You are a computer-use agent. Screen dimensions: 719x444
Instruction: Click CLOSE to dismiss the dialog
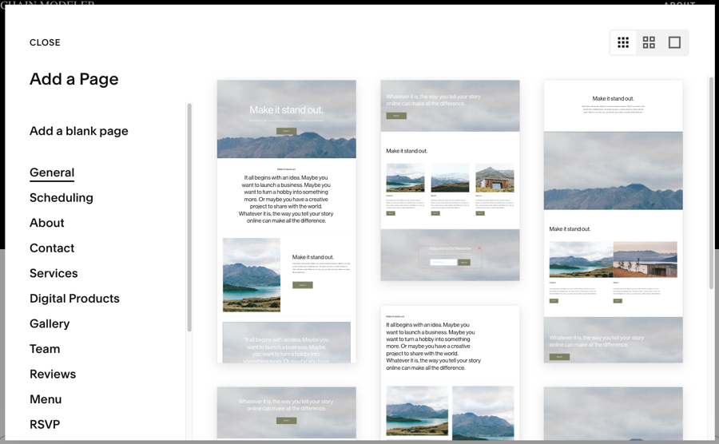click(x=45, y=42)
